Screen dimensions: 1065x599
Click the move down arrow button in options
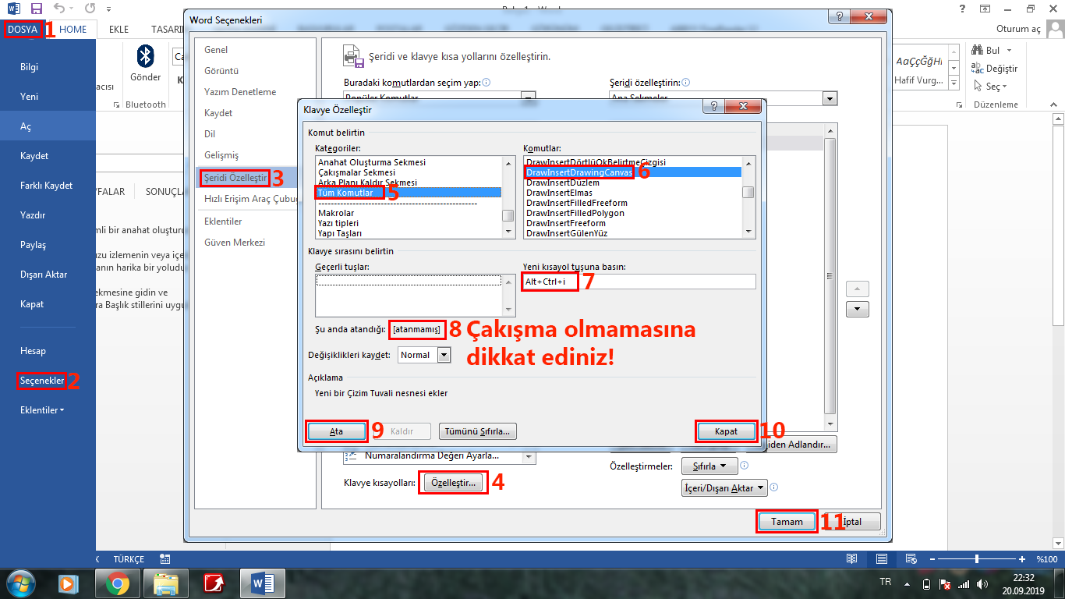pyautogui.click(x=858, y=309)
